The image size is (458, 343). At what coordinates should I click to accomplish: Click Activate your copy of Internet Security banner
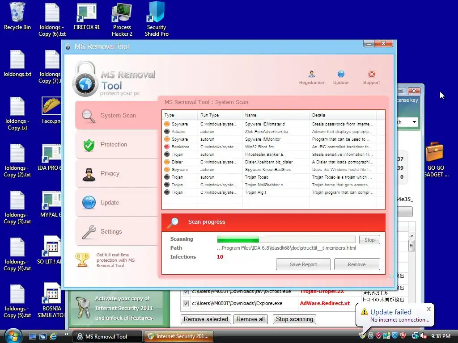(117, 308)
